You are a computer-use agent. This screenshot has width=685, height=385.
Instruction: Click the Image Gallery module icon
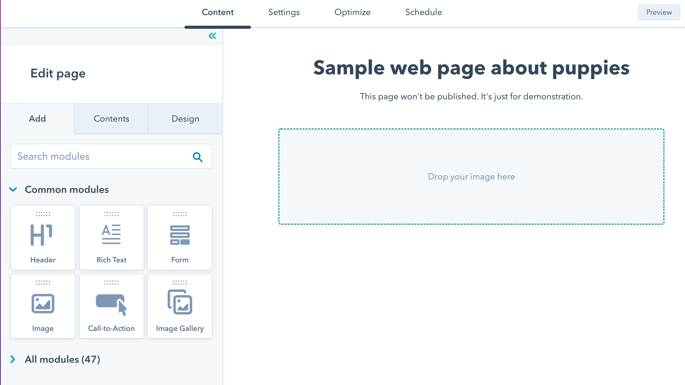click(x=180, y=302)
